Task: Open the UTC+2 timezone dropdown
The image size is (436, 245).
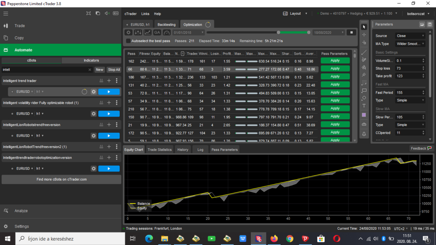Action: (x=401, y=229)
